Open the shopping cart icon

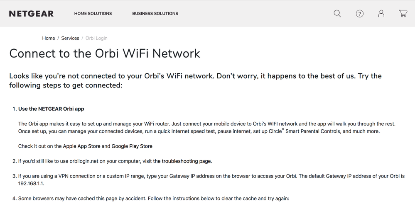(403, 14)
